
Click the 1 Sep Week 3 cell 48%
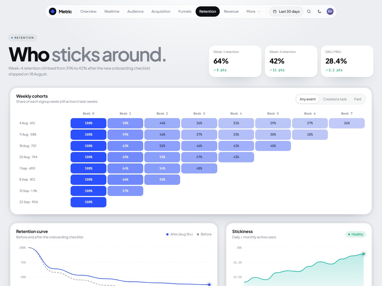click(x=199, y=168)
